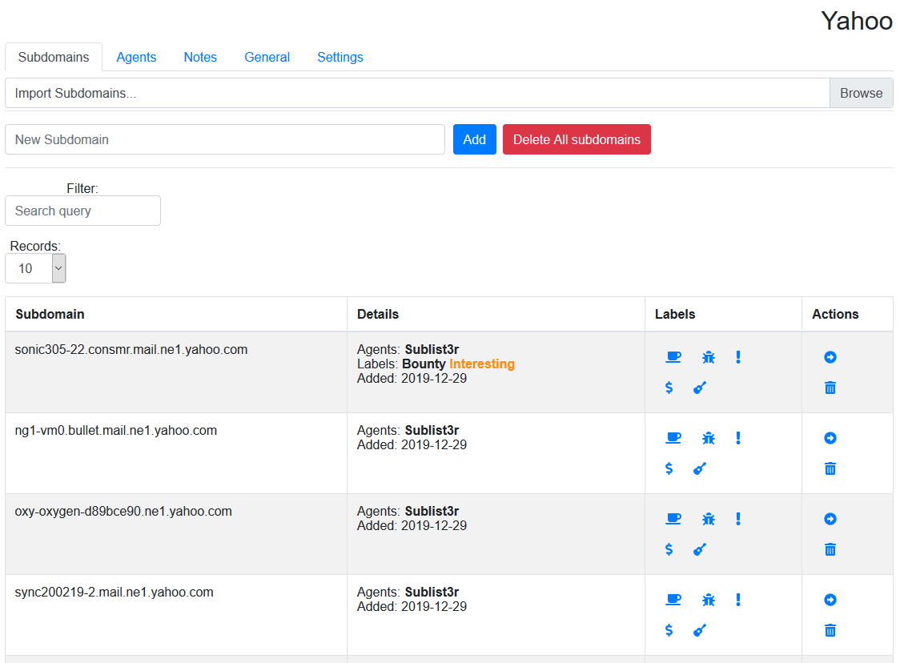Toggle dollar label on oxy-oxygen-d89bce90 row

[669, 549]
